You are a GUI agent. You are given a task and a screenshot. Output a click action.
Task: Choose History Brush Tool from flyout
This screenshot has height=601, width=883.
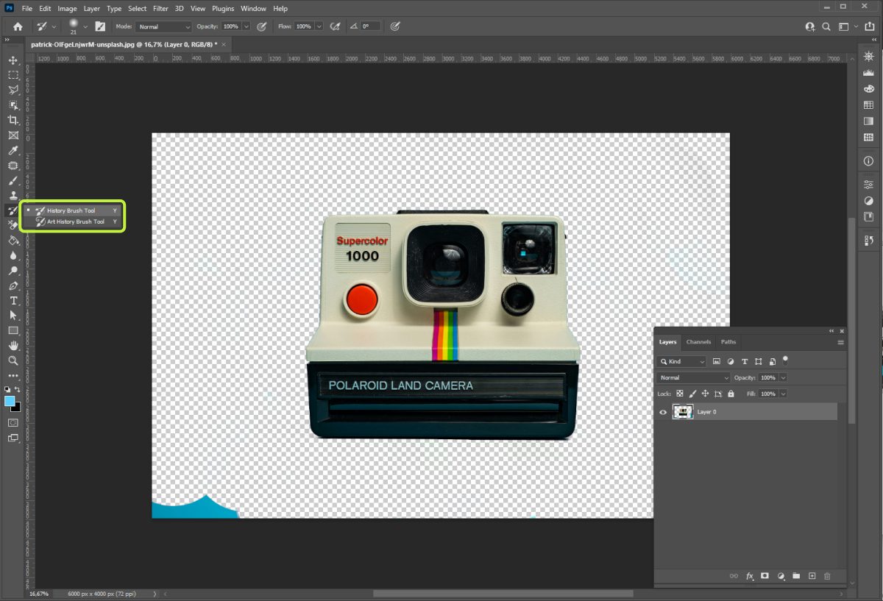[71, 210]
